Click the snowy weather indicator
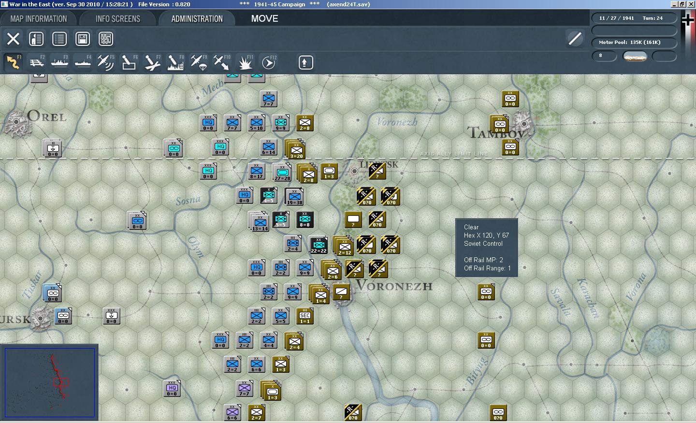 635,56
